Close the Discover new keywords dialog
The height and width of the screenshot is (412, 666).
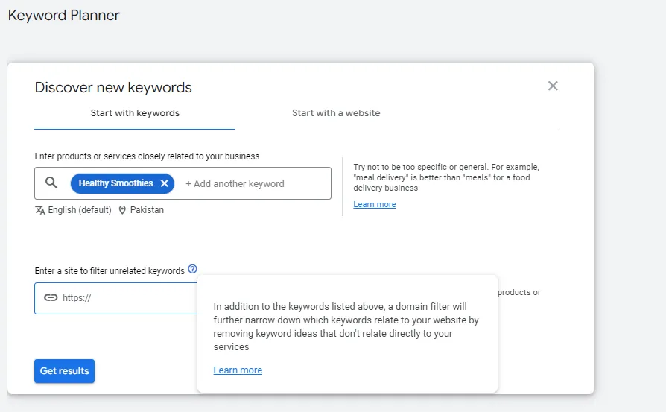point(553,86)
